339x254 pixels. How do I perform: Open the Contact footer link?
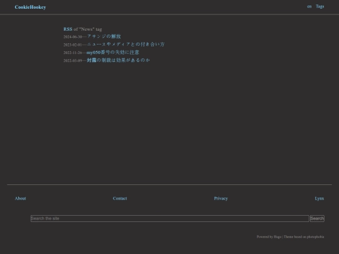(120, 198)
